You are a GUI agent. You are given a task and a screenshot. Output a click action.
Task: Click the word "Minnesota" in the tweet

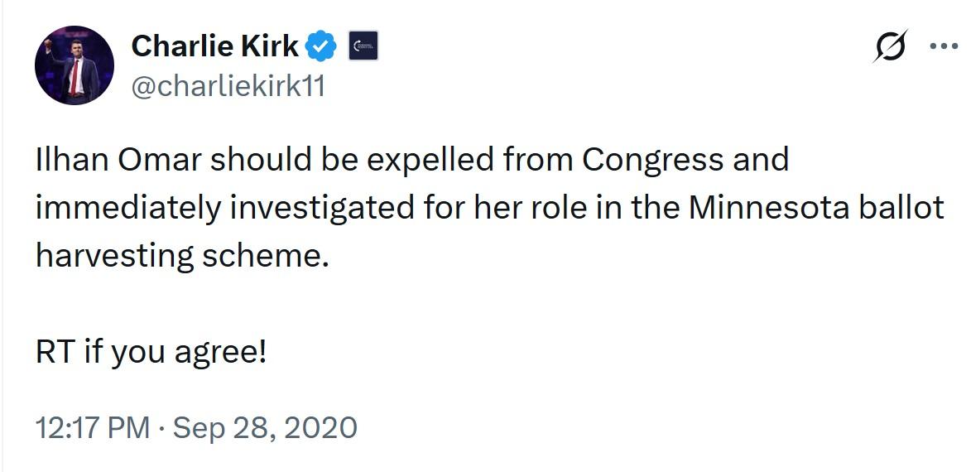[769, 207]
